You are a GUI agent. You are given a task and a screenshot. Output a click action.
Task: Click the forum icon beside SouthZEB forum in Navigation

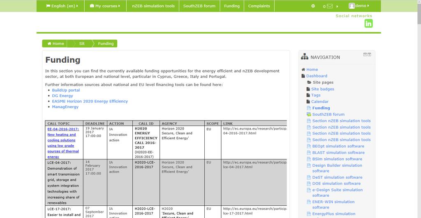point(309,114)
